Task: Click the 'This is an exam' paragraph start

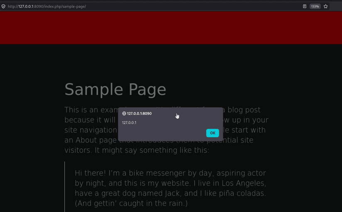Action: pyautogui.click(x=91, y=110)
